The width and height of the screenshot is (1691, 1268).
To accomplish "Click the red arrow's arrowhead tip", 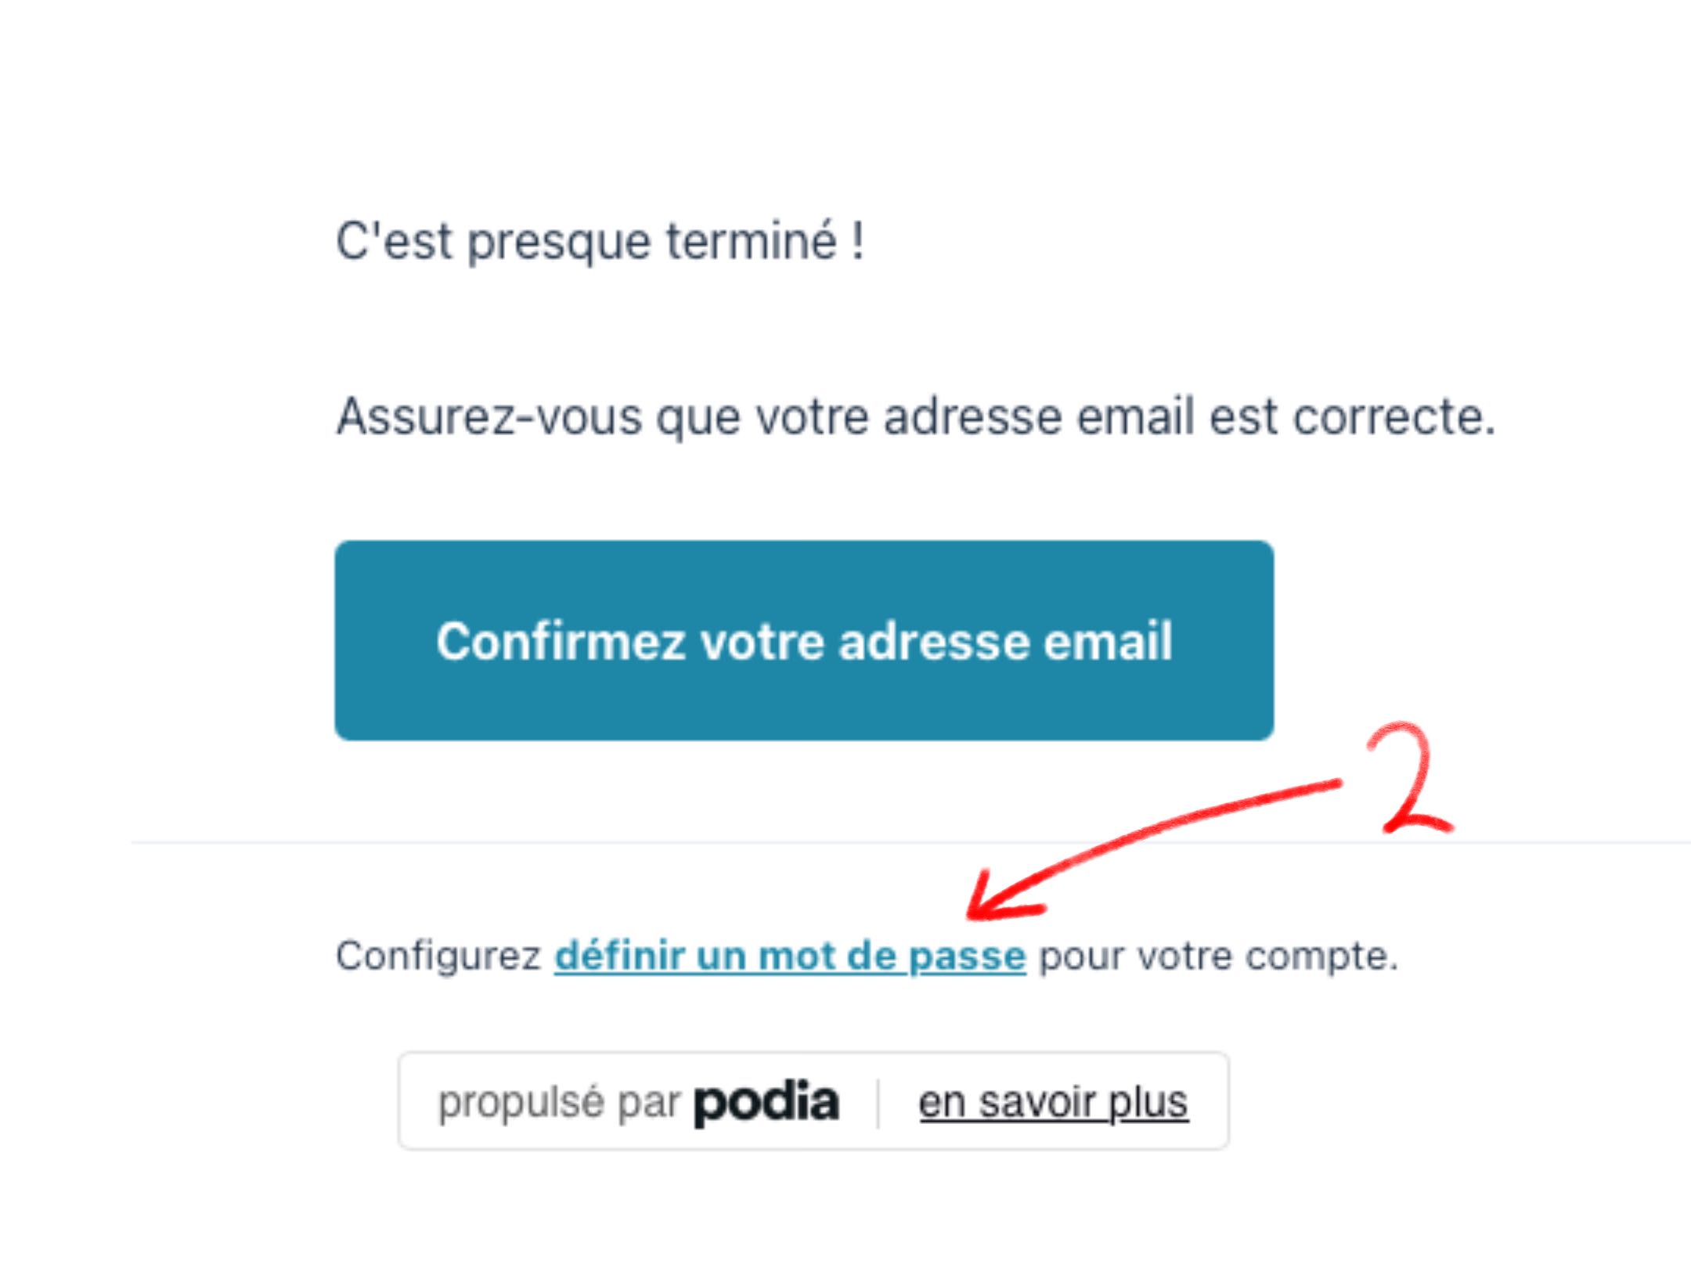I will 972,913.
